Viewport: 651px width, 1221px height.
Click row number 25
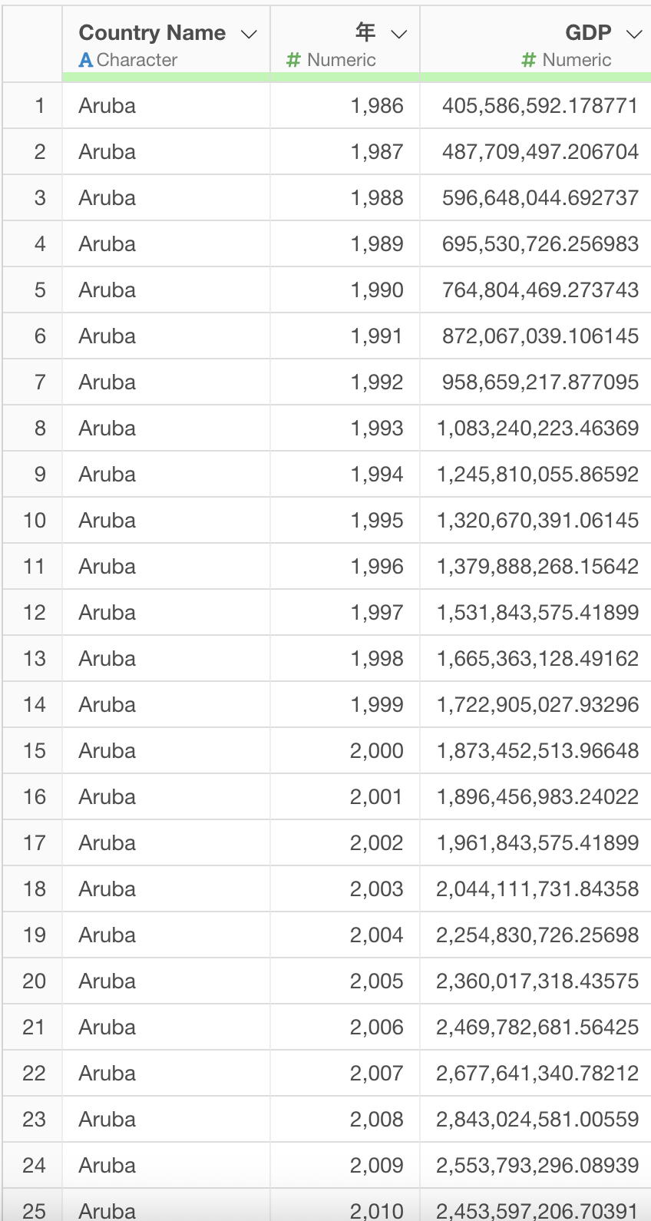(x=35, y=1210)
